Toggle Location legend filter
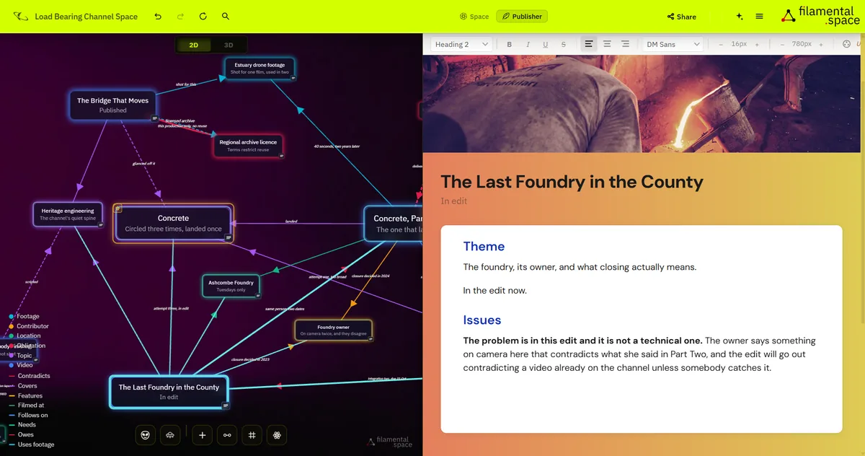 point(25,336)
